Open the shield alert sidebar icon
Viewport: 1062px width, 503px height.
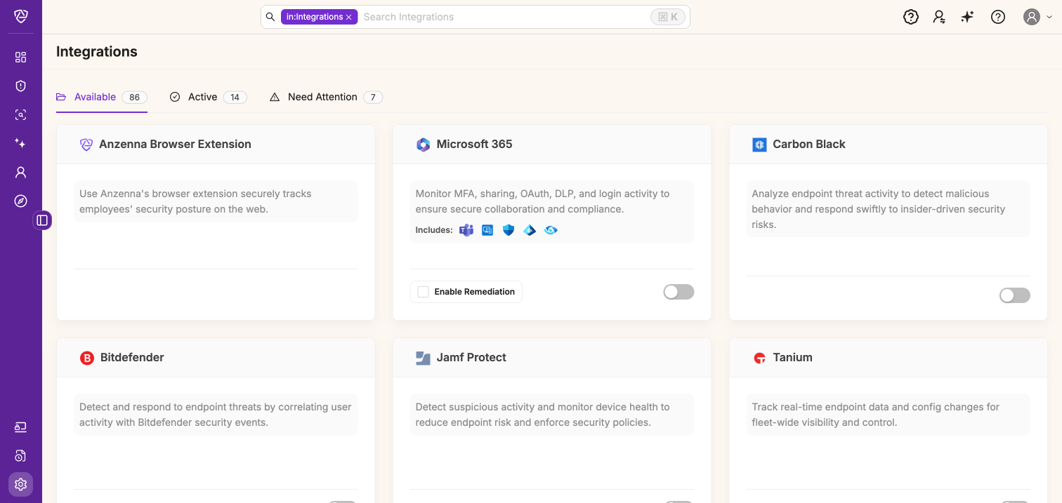click(x=20, y=86)
